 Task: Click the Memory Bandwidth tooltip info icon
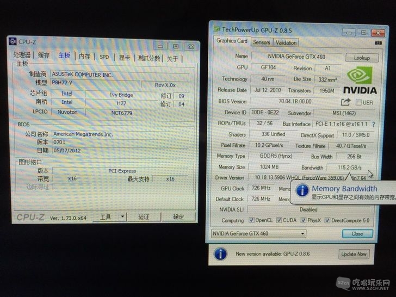(x=302, y=190)
